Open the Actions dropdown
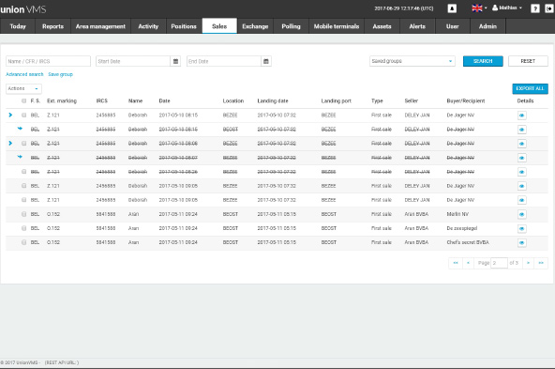Screen dimensions: 555x369 click(23, 88)
